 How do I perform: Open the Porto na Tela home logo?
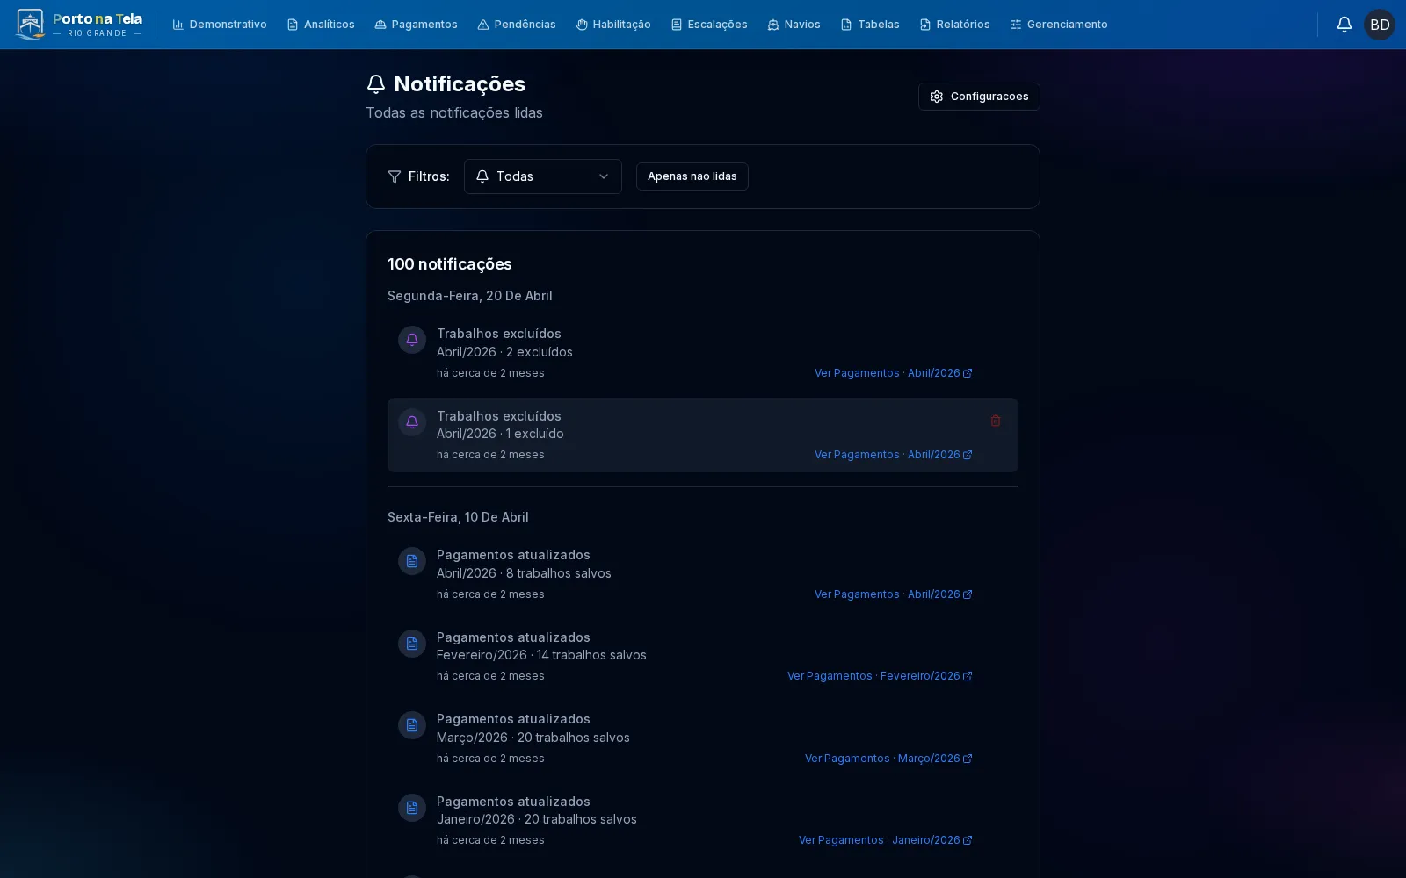79,25
